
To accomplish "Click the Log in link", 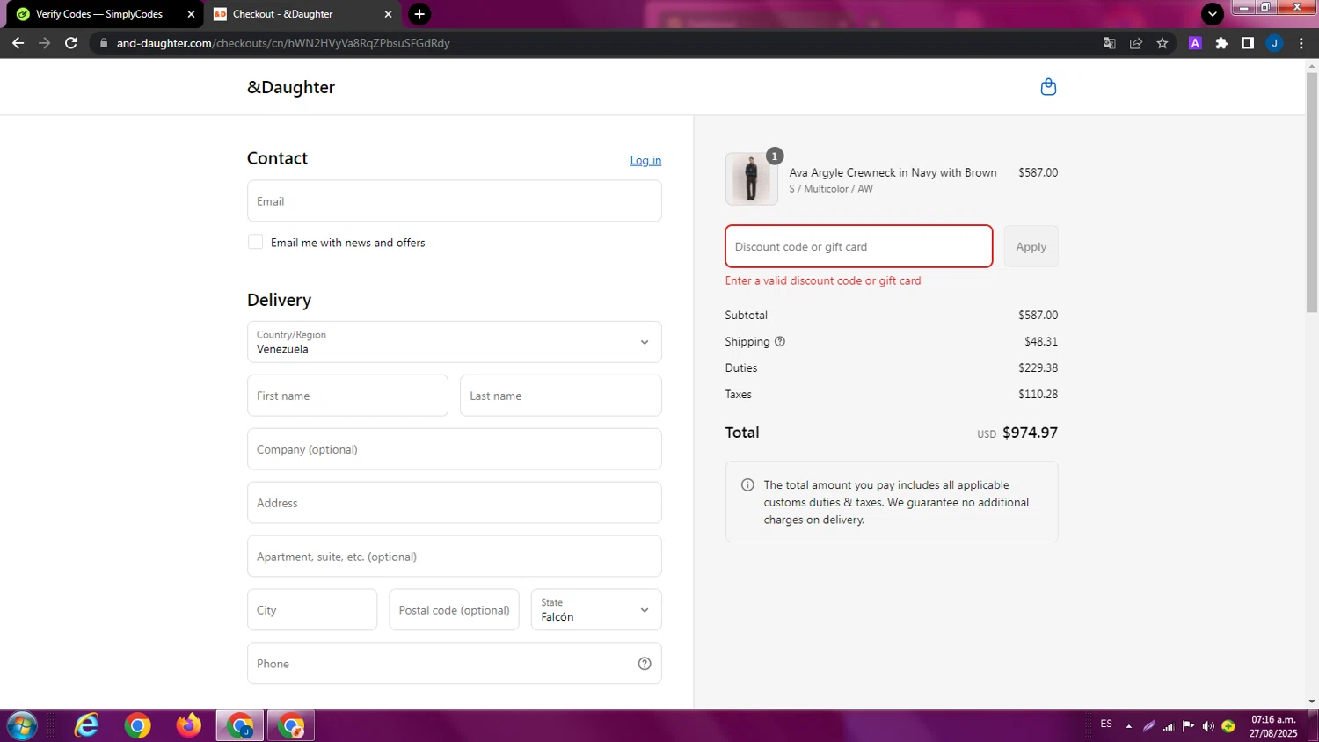I will tap(645, 160).
